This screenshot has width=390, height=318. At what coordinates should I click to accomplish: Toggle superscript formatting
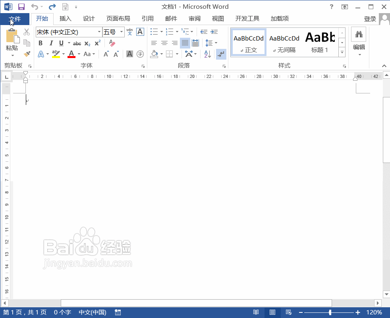click(98, 43)
